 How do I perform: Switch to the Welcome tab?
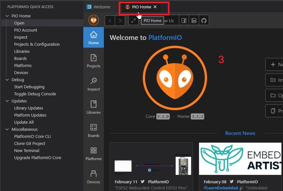tap(98, 7)
